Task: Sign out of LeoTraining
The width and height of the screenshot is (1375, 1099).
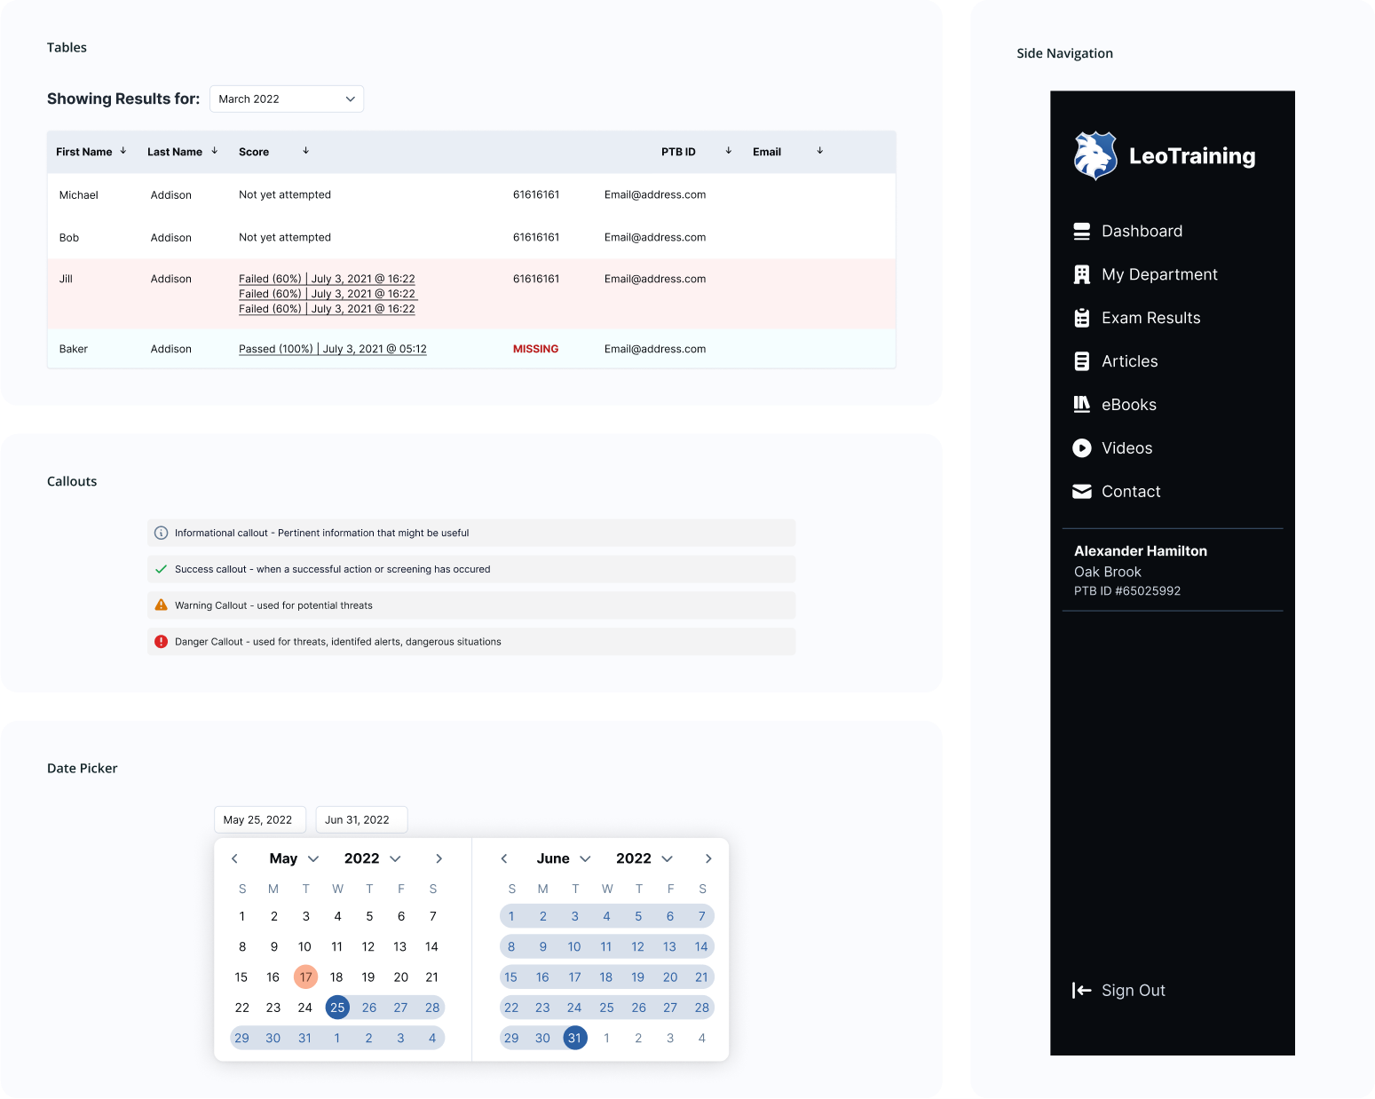Action: (x=1119, y=990)
